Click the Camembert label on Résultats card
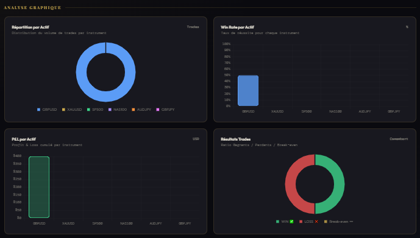The image size is (420, 238). click(x=399, y=139)
